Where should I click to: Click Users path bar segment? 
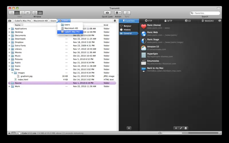[x=53, y=21]
